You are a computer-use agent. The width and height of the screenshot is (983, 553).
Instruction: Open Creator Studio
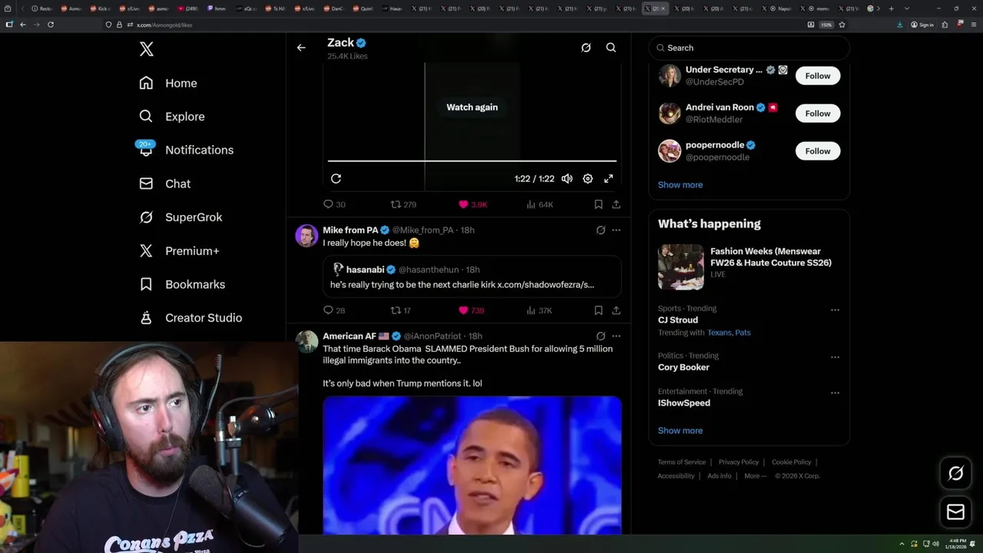pyautogui.click(x=190, y=318)
